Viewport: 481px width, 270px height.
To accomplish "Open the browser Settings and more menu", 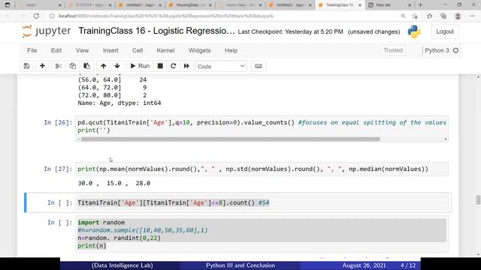I will [x=472, y=16].
